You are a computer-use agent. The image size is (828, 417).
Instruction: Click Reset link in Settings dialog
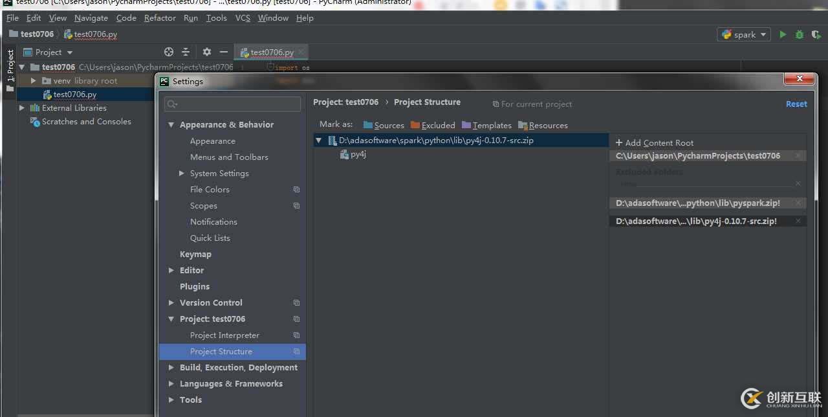[x=796, y=104]
